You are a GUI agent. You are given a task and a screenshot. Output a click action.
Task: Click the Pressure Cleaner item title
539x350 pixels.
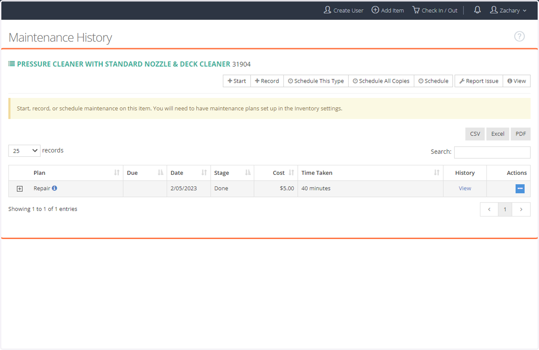(x=124, y=64)
